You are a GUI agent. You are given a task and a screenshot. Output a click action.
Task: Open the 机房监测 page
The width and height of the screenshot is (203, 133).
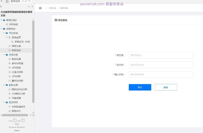(16, 59)
